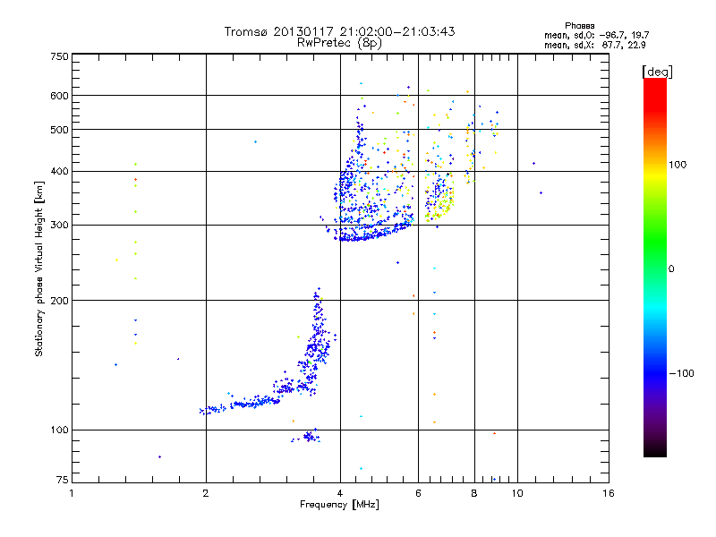Click the y-axis tick label "400"
716x537 pixels.
pyautogui.click(x=59, y=172)
